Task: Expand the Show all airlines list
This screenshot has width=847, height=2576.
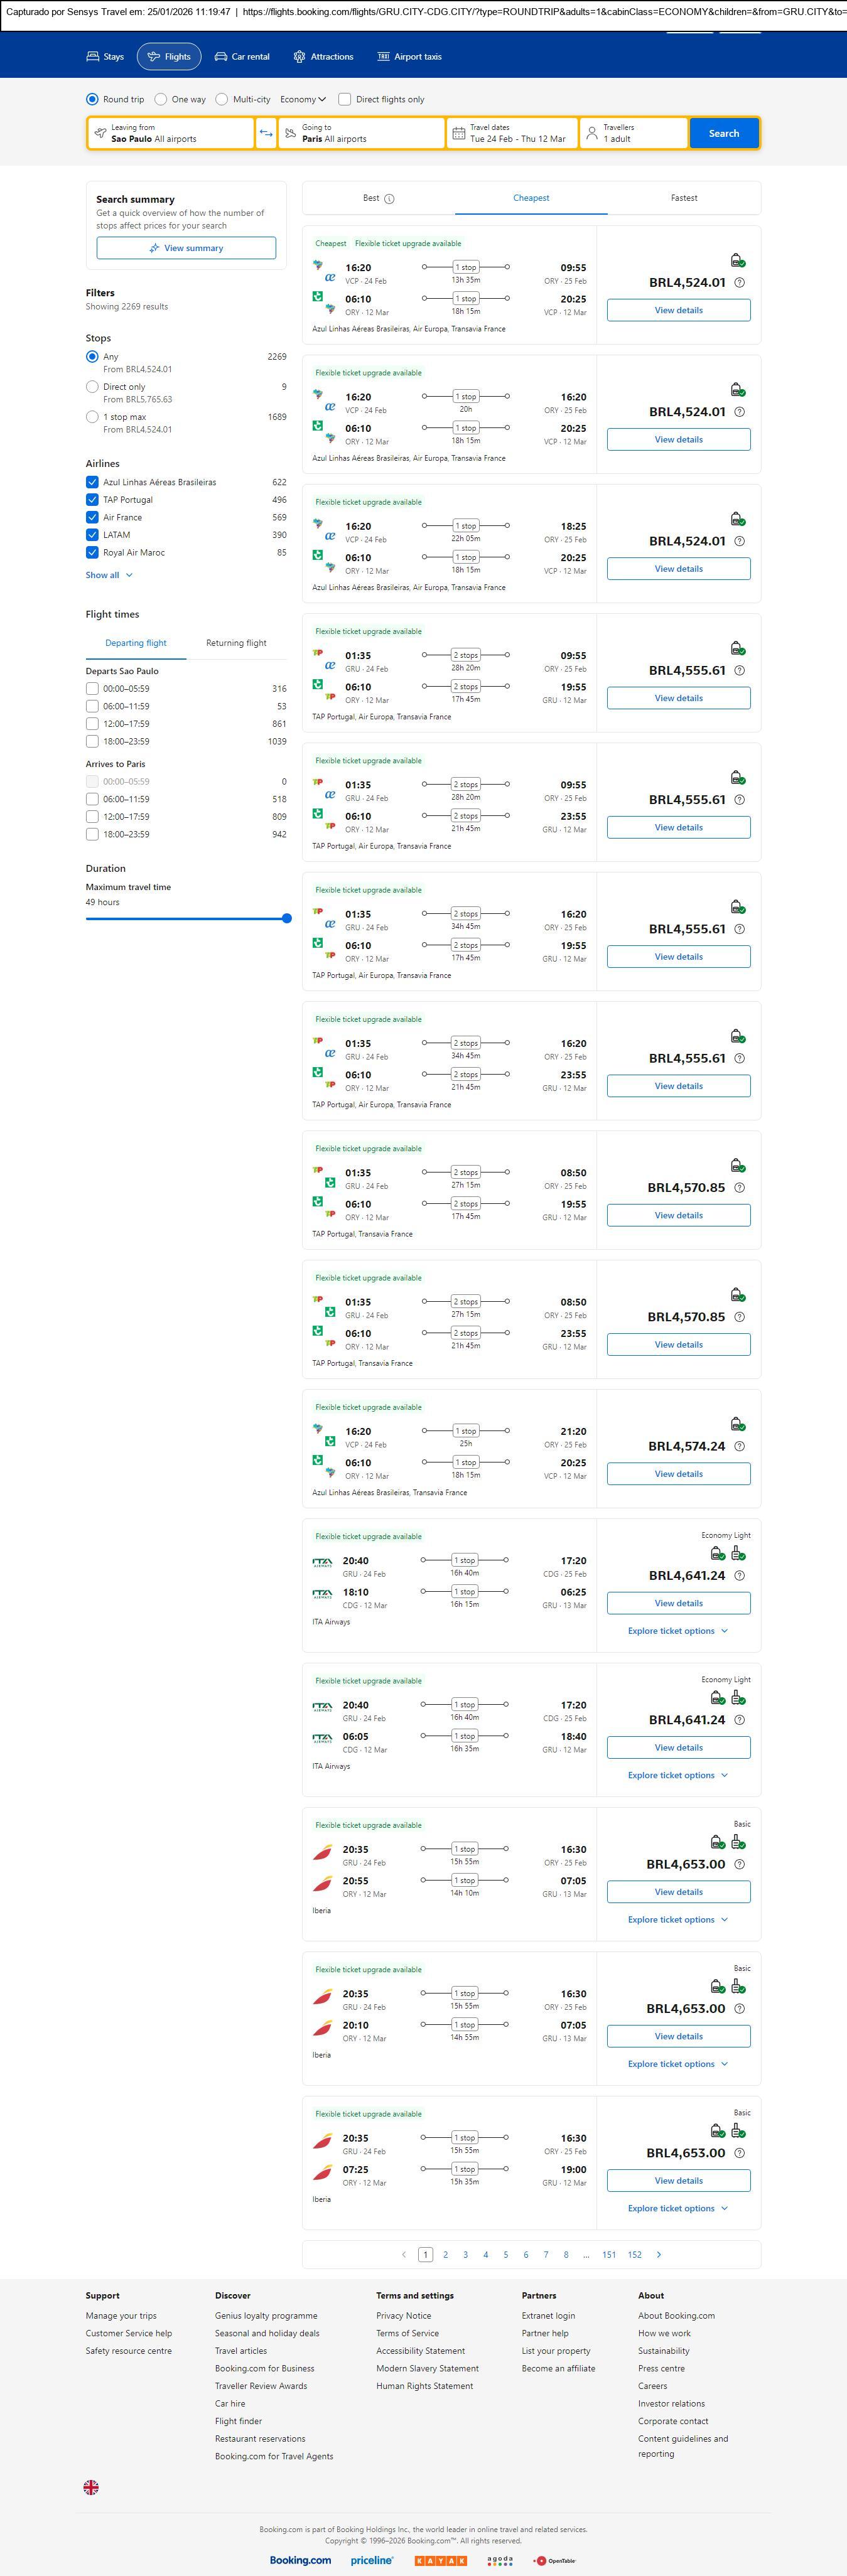Action: click(109, 575)
